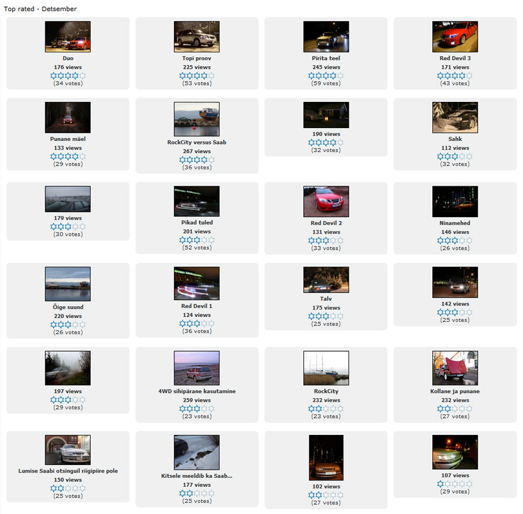Open the Õige suund thumbnail
The width and height of the screenshot is (523, 514).
(x=68, y=283)
